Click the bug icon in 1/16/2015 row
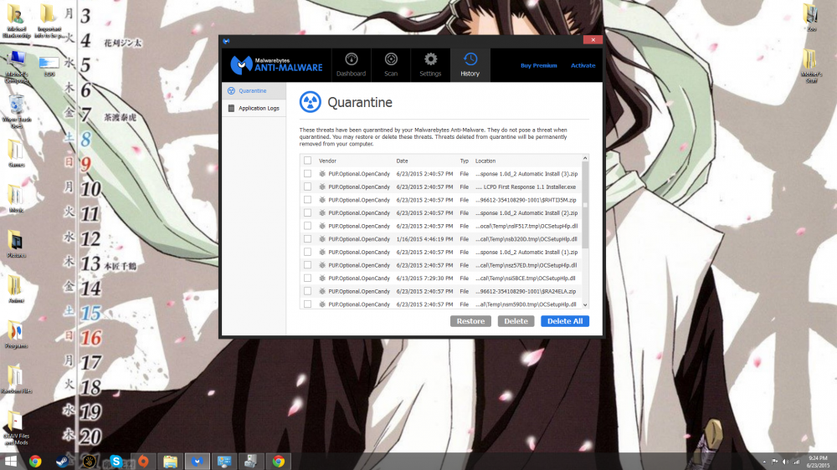The width and height of the screenshot is (837, 470). (322, 239)
